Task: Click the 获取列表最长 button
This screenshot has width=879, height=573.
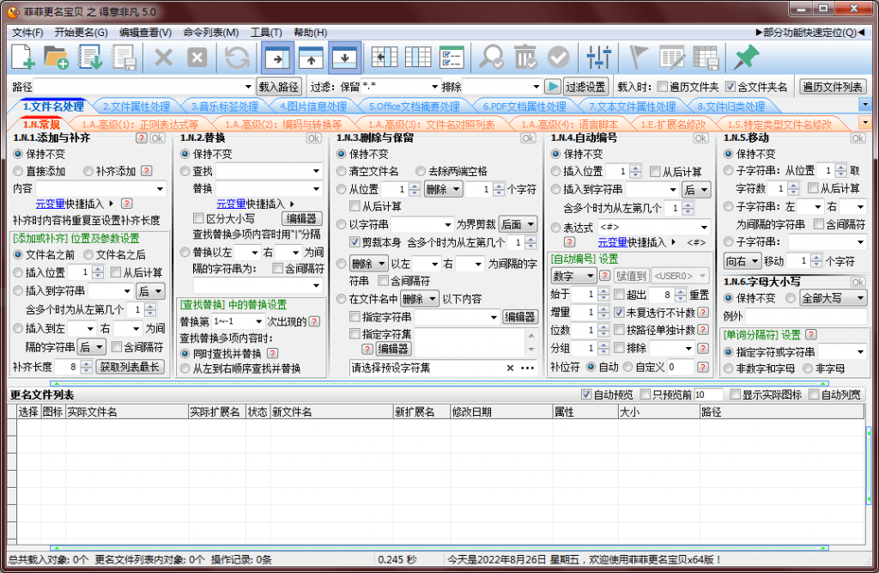Action: point(130,367)
